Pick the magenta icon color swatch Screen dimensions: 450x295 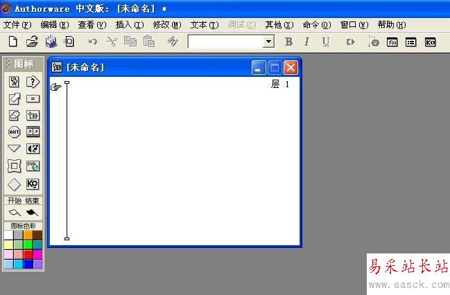(x=37, y=255)
